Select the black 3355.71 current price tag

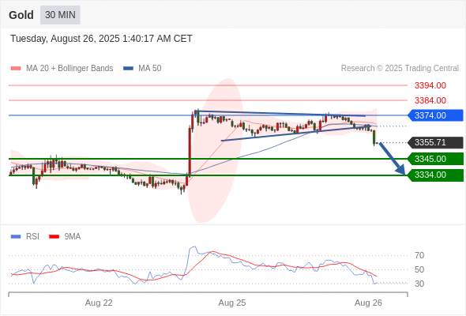coord(436,142)
